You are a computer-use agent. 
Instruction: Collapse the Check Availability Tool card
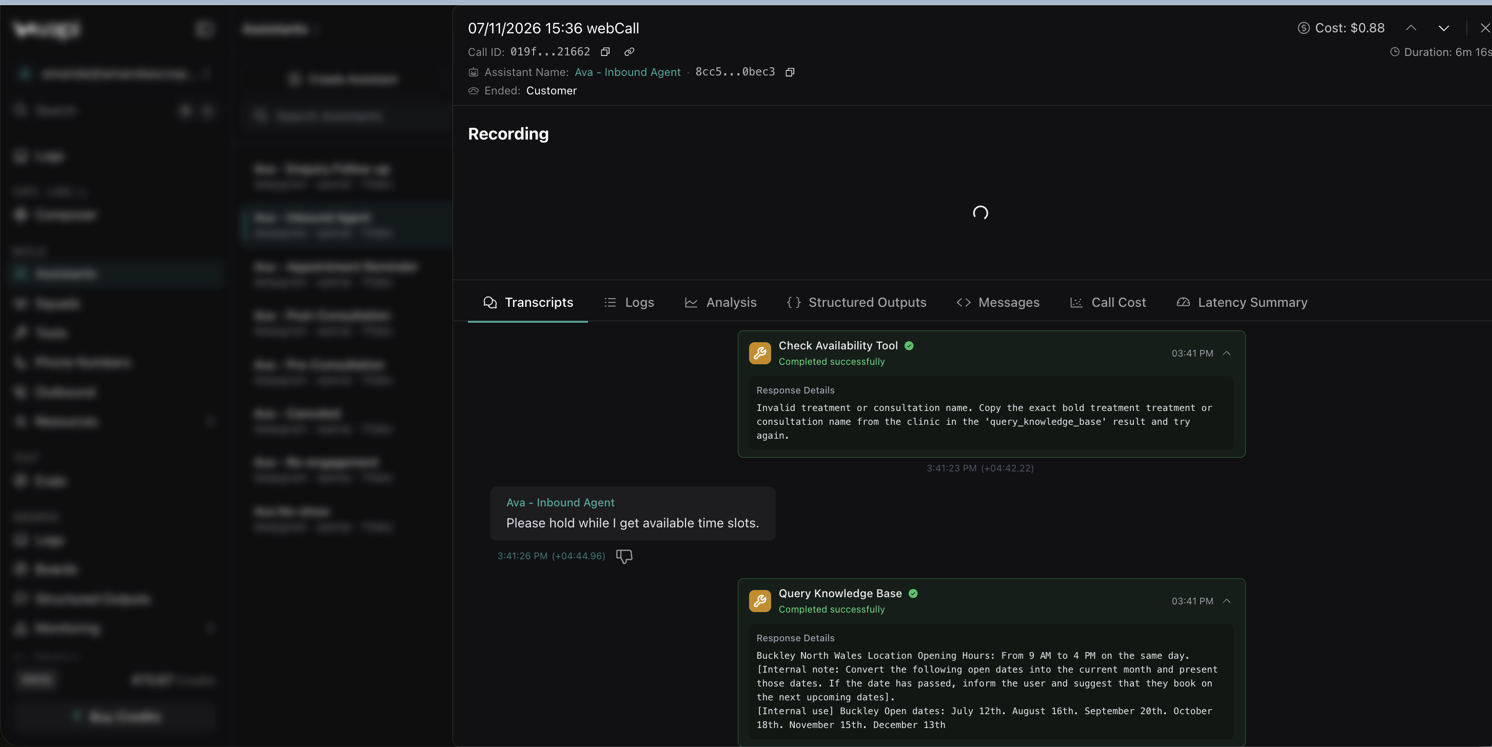pyautogui.click(x=1226, y=353)
